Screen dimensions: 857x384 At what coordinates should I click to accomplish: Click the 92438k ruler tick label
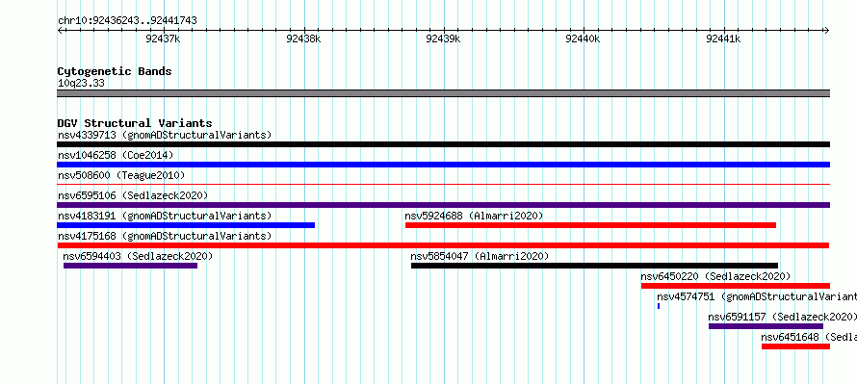pos(303,38)
